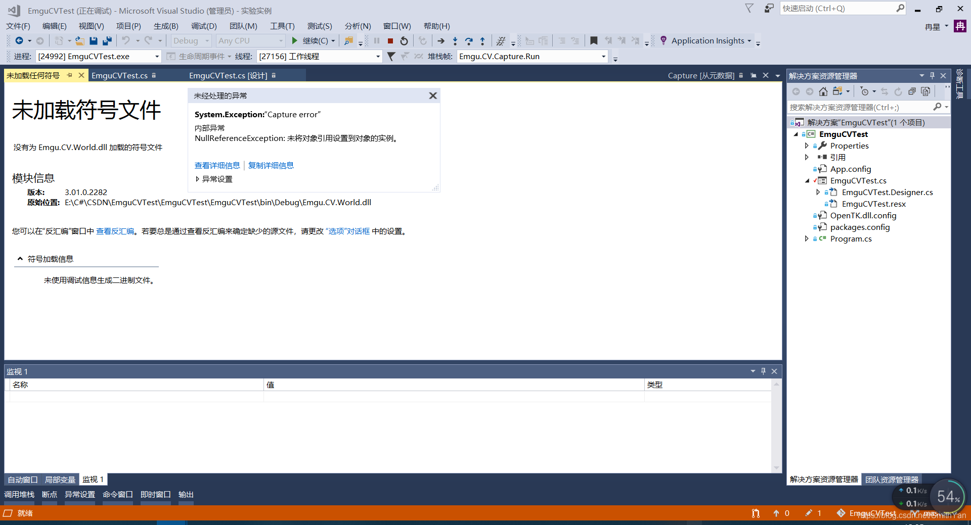The image size is (971, 525).
Task: Restart debugging with the circular arrow
Action: [x=404, y=40]
